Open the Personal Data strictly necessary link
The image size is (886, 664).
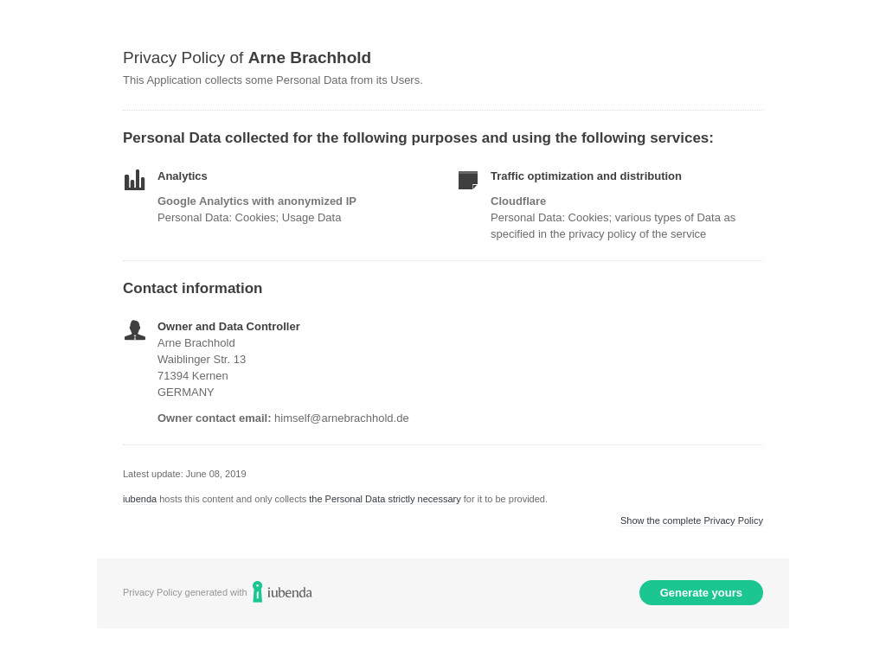coord(384,499)
